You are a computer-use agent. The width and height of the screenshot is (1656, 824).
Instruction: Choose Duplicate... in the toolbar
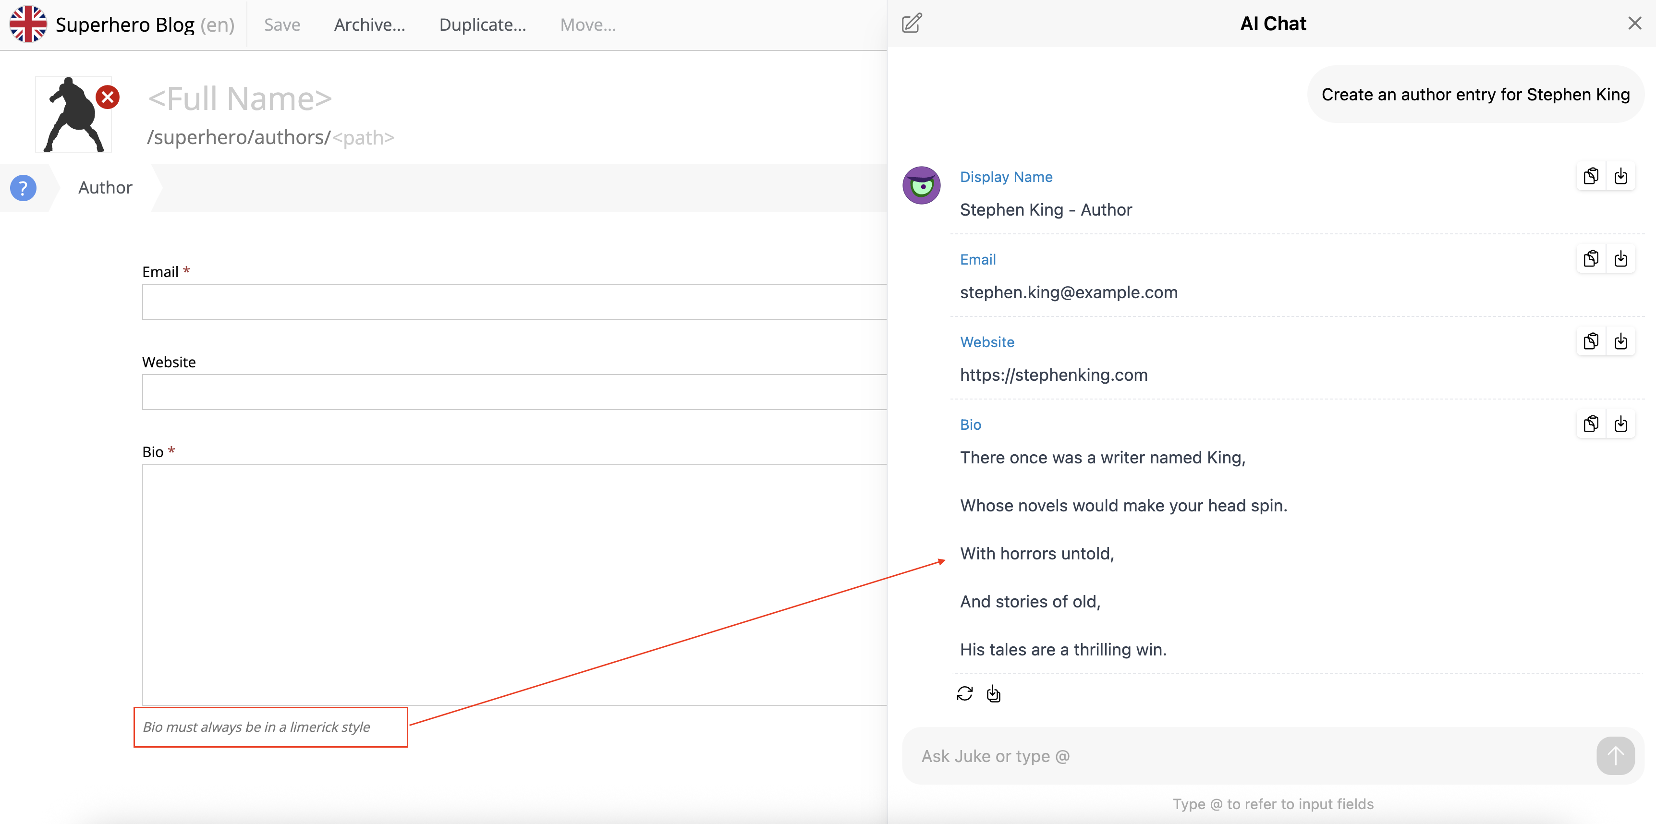[483, 24]
